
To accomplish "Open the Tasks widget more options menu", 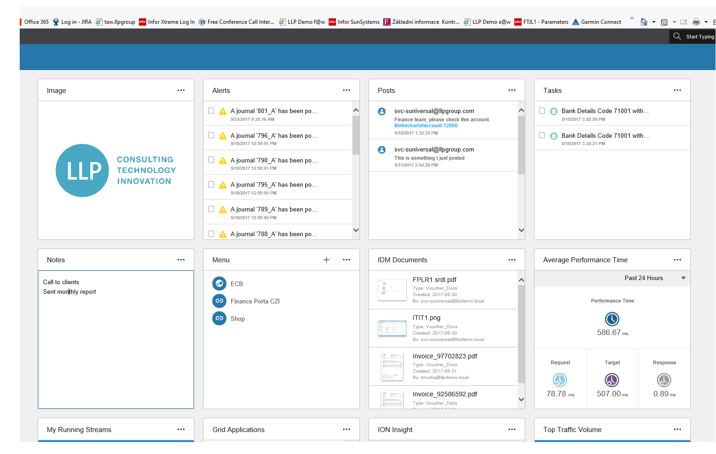I will [677, 91].
